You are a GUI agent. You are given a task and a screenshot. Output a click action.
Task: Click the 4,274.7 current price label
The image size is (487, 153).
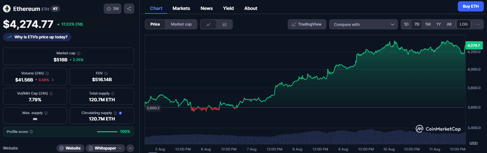(x=474, y=45)
